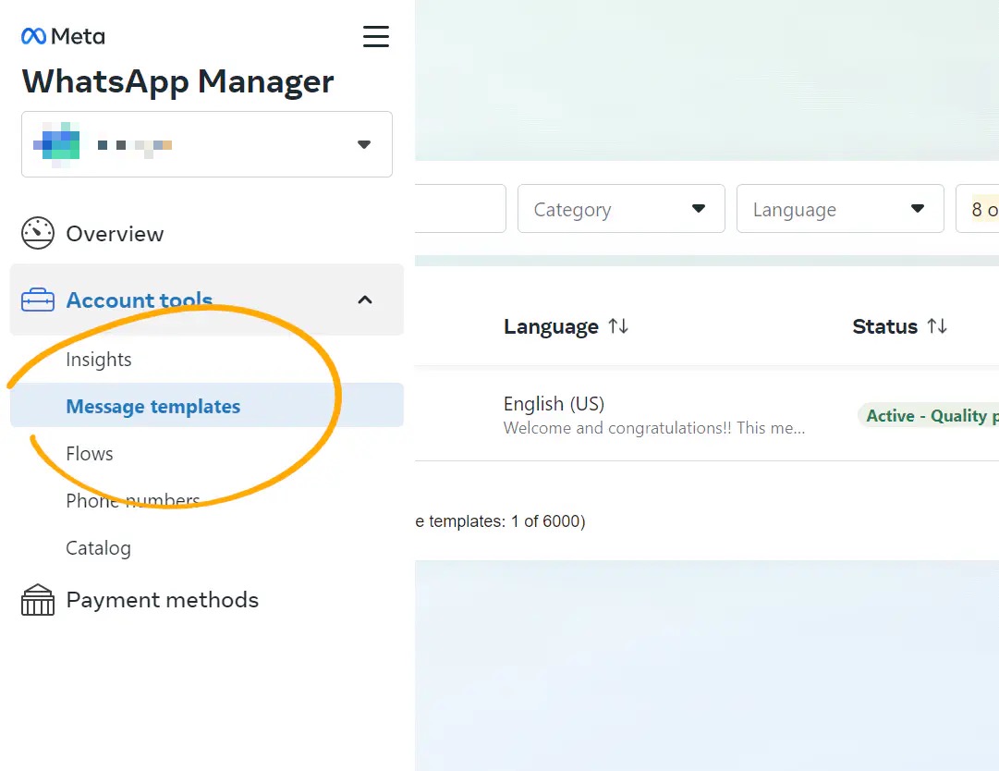Sort by Language column arrows
This screenshot has height=771, width=999.
[618, 326]
